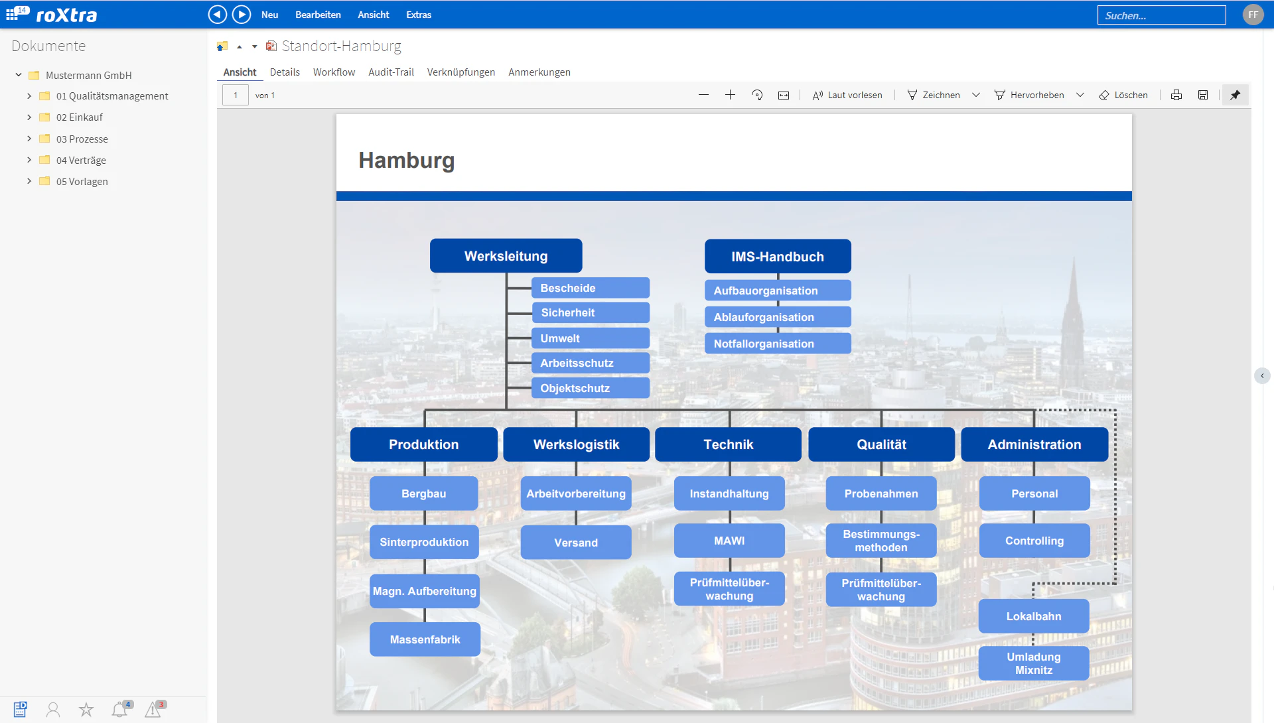Print the Standort-Hamburg document
Screen dimensions: 1274x723
[x=1176, y=95]
